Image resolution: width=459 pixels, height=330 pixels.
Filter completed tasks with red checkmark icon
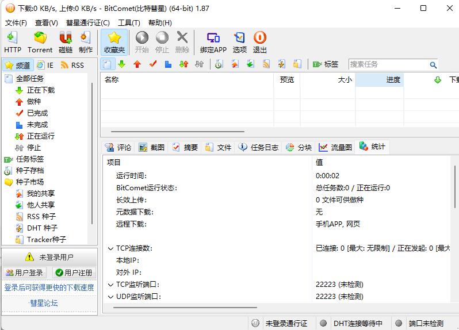point(153,64)
